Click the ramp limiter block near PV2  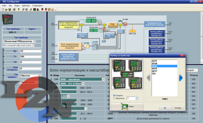point(86,46)
